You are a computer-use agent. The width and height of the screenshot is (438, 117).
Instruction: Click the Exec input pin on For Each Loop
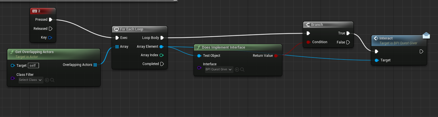[x=117, y=38]
